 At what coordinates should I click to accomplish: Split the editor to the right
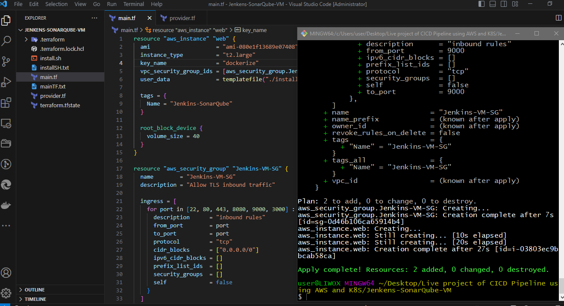(x=558, y=18)
